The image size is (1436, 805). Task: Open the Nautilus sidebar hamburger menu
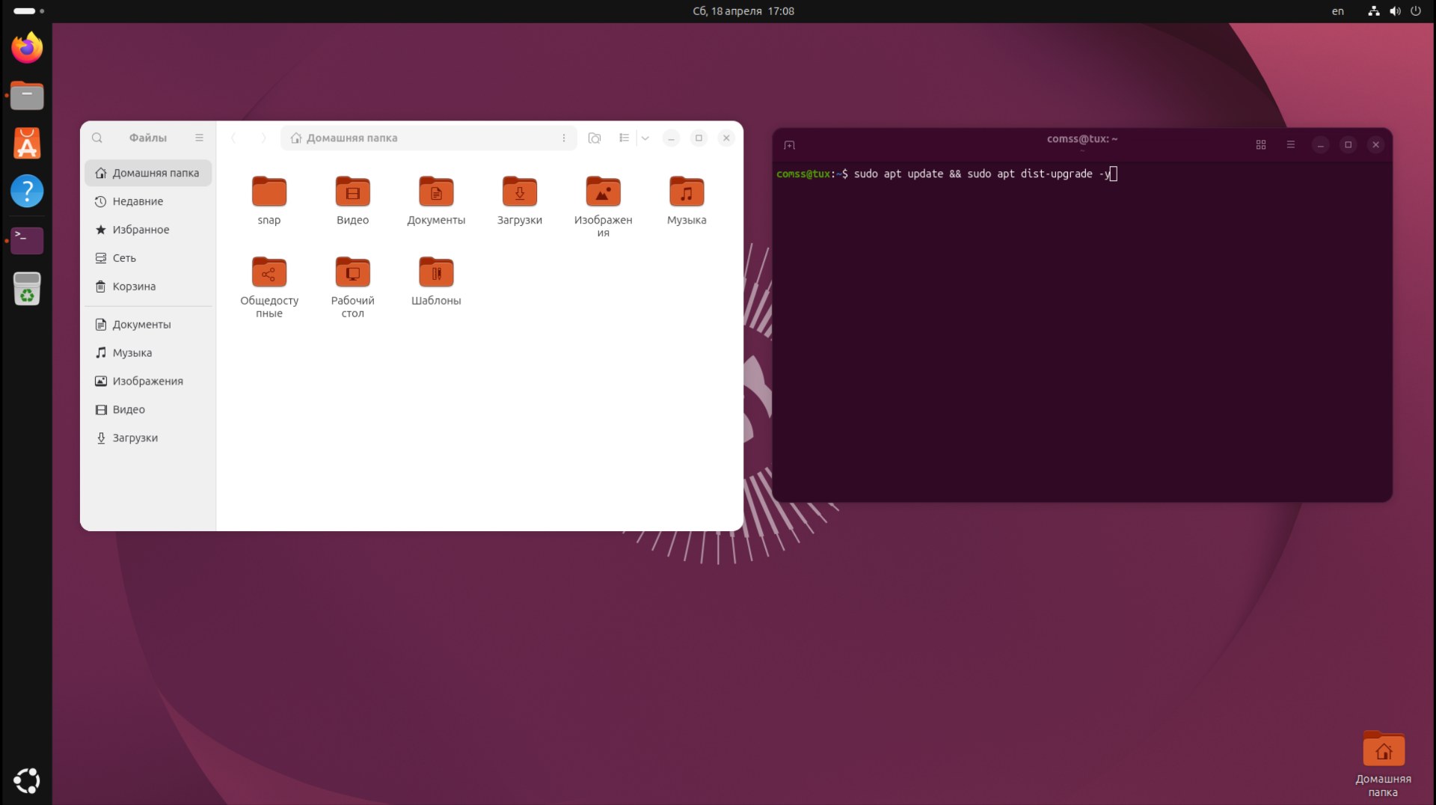[x=198, y=138]
